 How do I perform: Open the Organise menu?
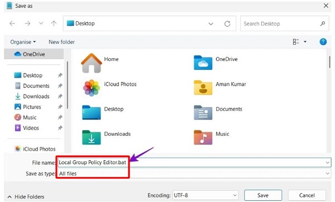coord(23,42)
